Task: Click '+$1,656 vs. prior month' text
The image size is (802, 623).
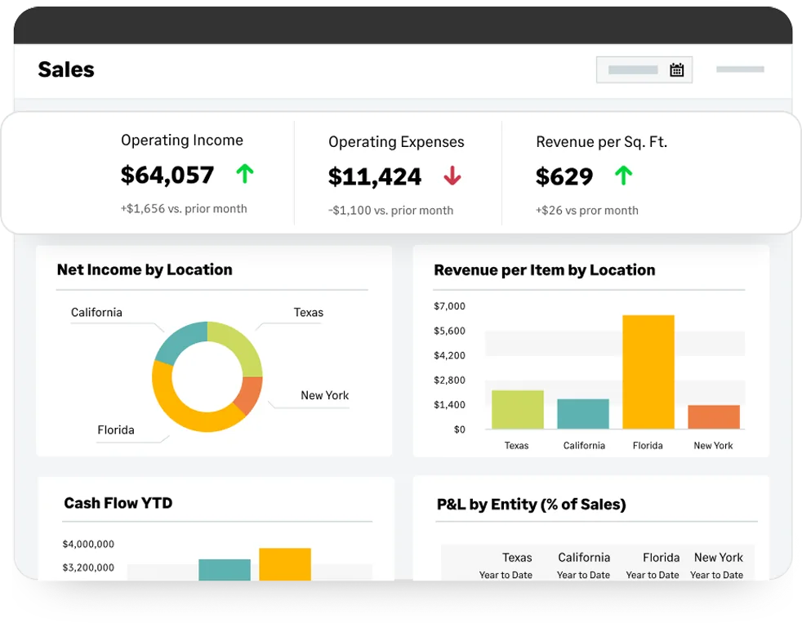Action: [x=184, y=209]
